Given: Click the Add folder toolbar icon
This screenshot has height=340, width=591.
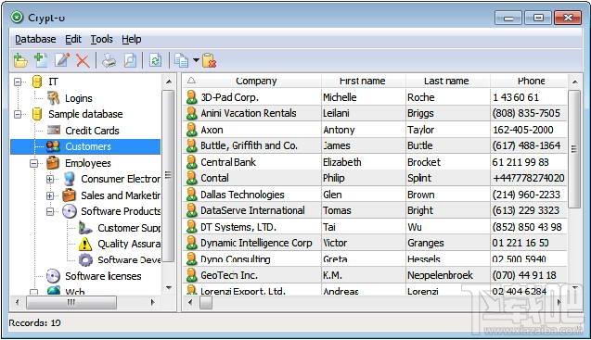Looking at the screenshot, I should click(20, 60).
